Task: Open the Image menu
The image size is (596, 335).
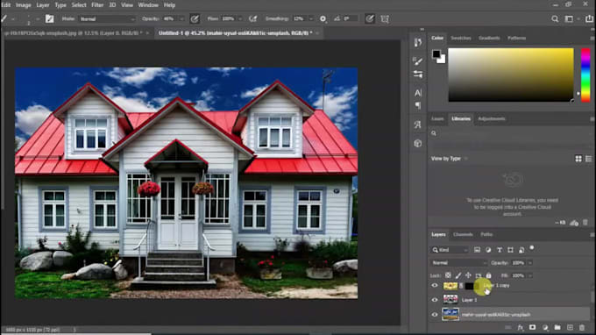Action: (23, 5)
